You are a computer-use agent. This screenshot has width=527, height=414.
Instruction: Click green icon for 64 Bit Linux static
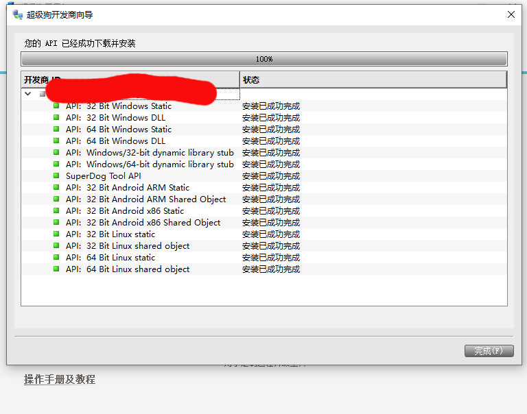(x=56, y=257)
